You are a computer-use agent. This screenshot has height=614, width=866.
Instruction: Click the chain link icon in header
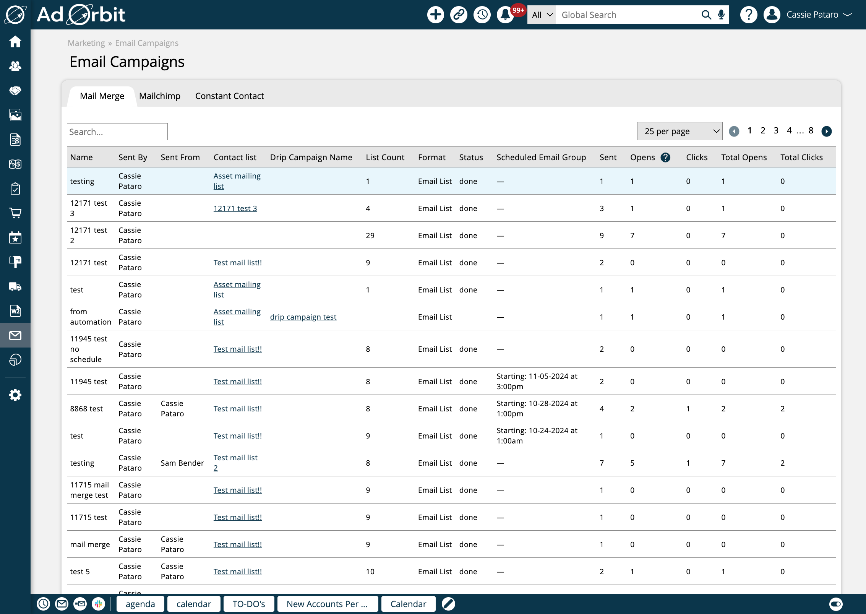[459, 15]
